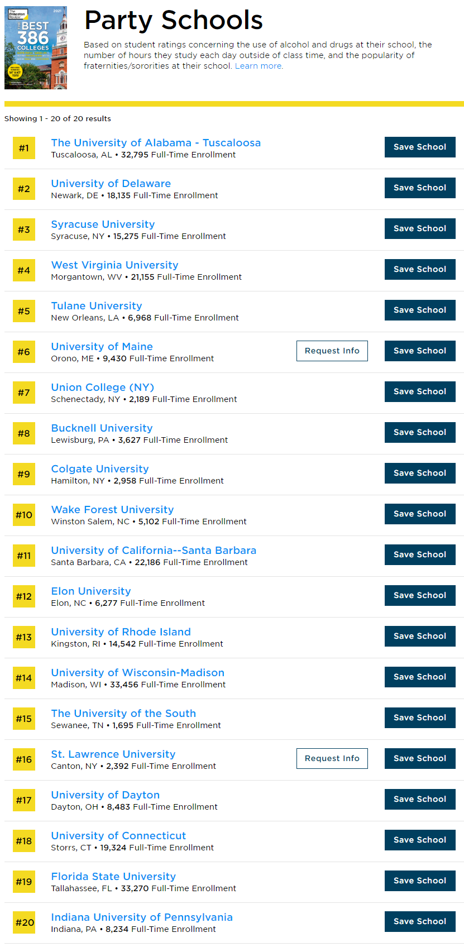Screen dimensions: 464x947
Task: Click the #10 rank badge
Action: [24, 515]
